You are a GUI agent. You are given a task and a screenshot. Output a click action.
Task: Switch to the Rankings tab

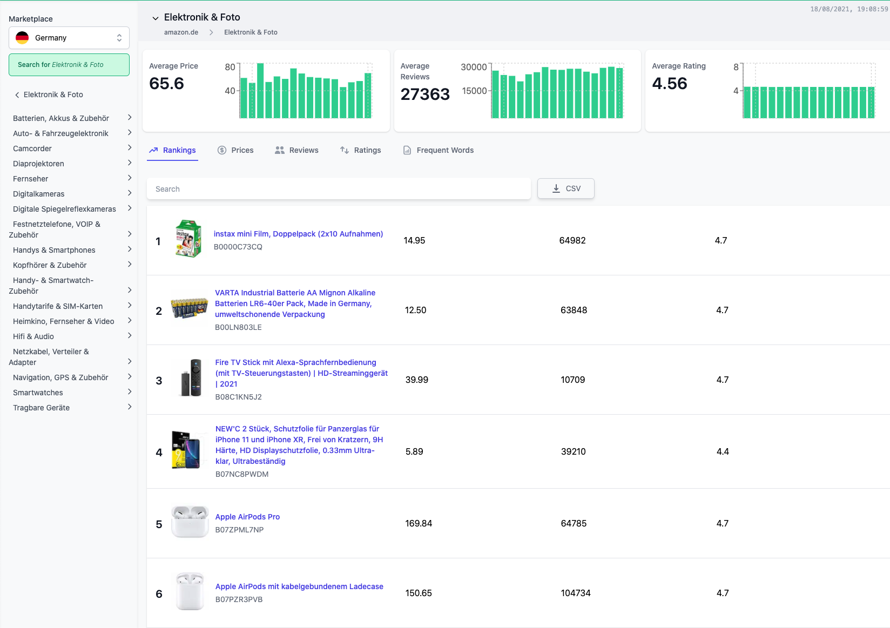click(x=173, y=150)
